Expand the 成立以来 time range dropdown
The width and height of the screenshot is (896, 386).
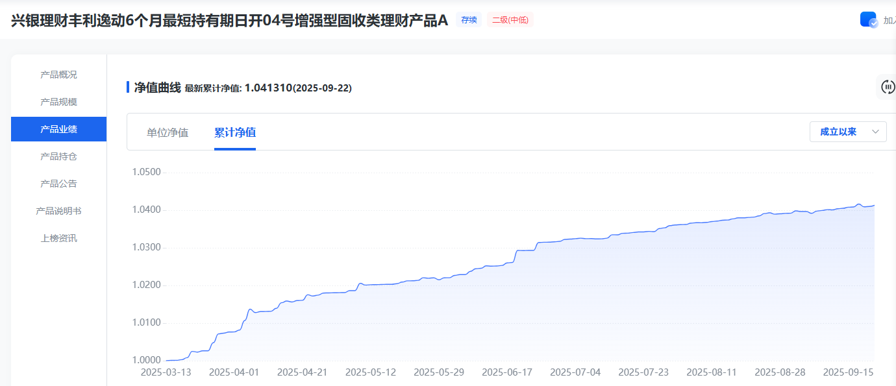click(847, 132)
